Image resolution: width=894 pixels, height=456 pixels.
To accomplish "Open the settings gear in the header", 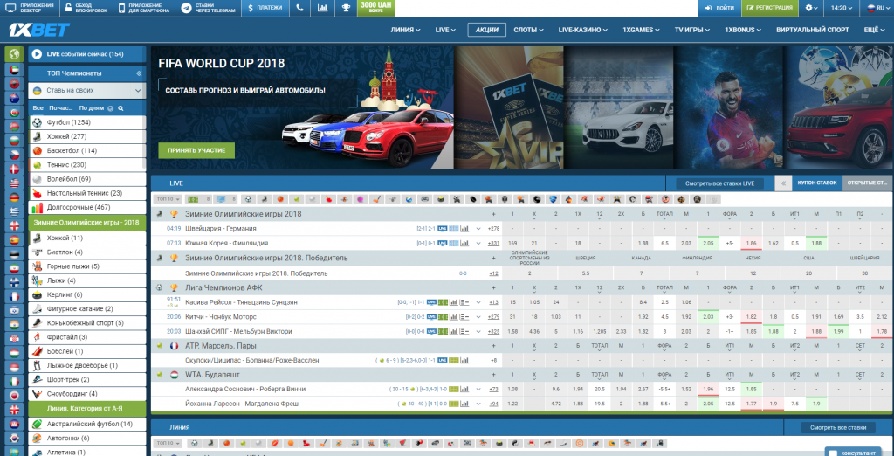I will [811, 8].
